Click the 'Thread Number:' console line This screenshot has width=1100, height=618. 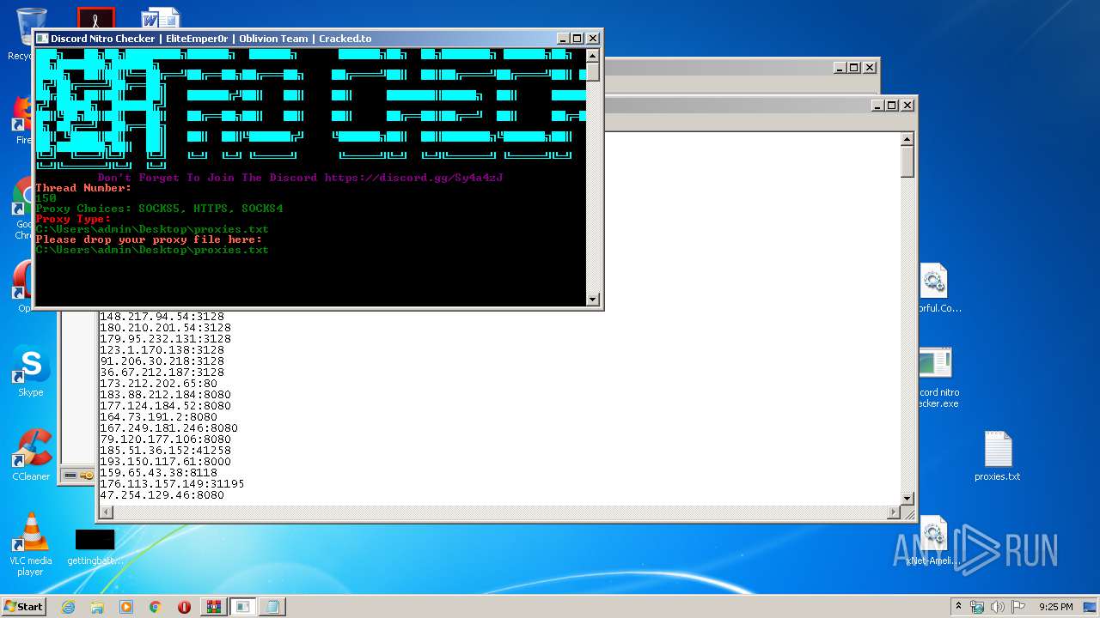(x=83, y=188)
